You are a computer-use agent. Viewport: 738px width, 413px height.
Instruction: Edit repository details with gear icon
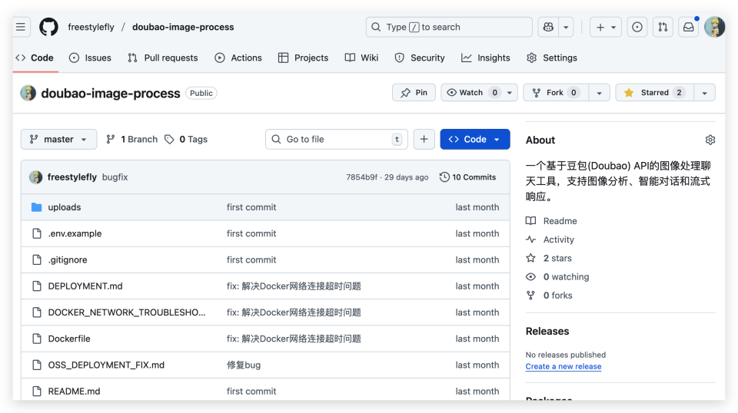pos(710,140)
